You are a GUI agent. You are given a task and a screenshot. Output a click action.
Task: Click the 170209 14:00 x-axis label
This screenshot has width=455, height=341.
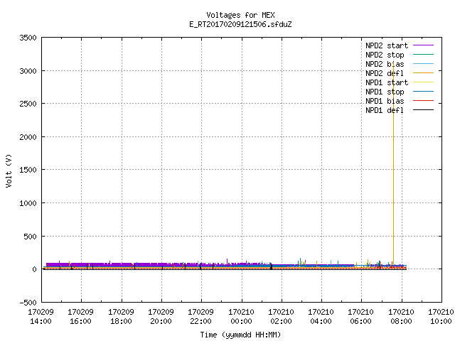[x=41, y=317]
